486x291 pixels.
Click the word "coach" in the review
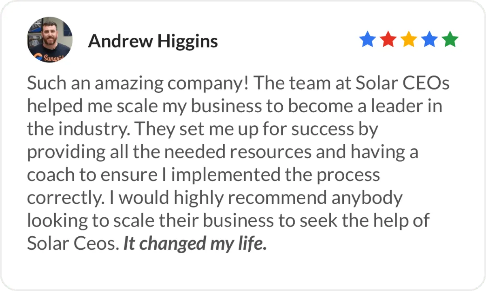tap(51, 175)
